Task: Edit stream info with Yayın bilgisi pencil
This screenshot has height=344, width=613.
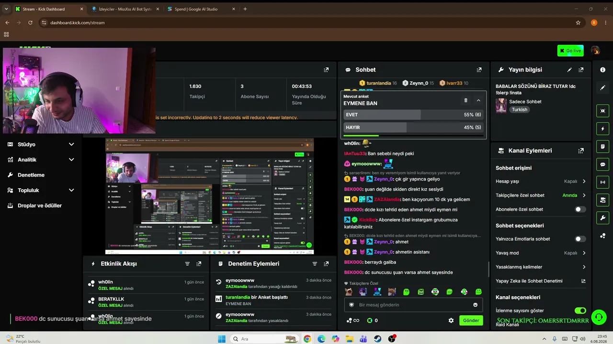Action: pyautogui.click(x=569, y=70)
